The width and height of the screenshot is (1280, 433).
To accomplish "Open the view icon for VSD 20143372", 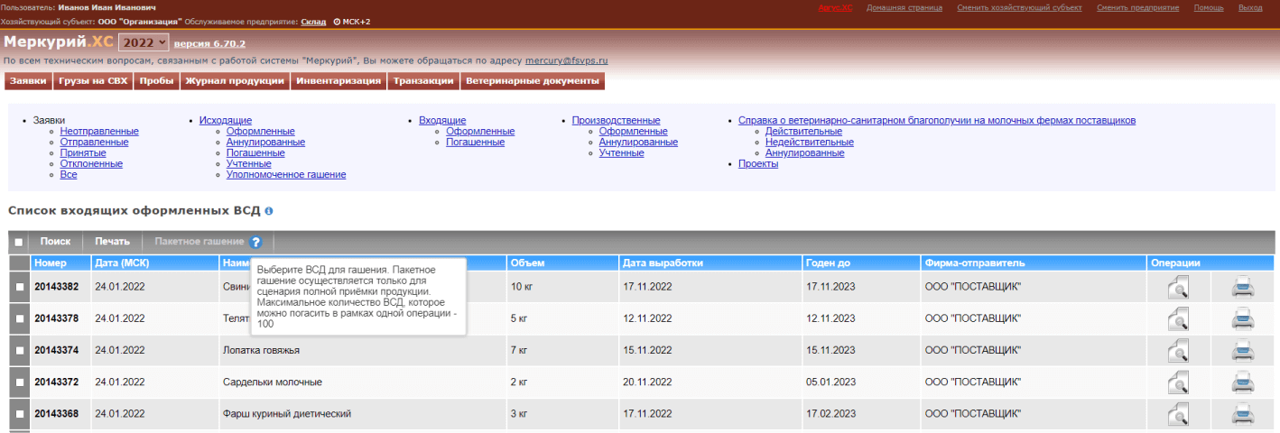I will coord(1177,382).
